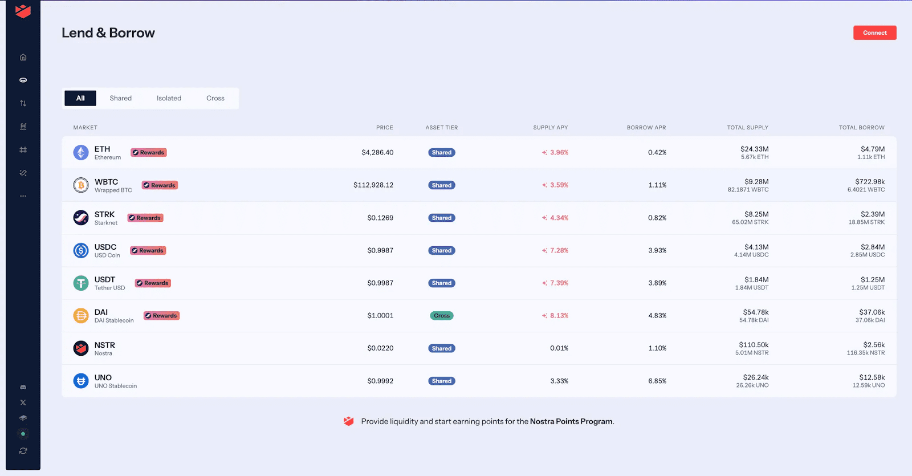Click the PRICE column header

[385, 128]
